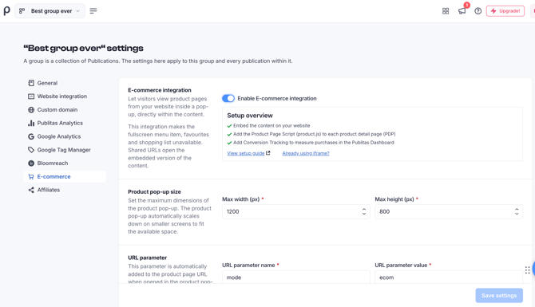The height and width of the screenshot is (307, 535).
Task: Click the Product pop-up size heading
Action: pyautogui.click(x=155, y=192)
